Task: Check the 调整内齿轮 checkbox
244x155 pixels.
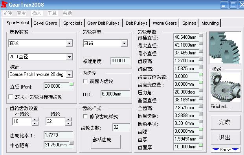Action: (x=85, y=81)
